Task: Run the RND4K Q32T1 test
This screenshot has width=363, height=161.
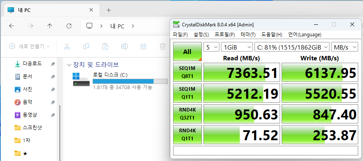Action: pos(187,114)
